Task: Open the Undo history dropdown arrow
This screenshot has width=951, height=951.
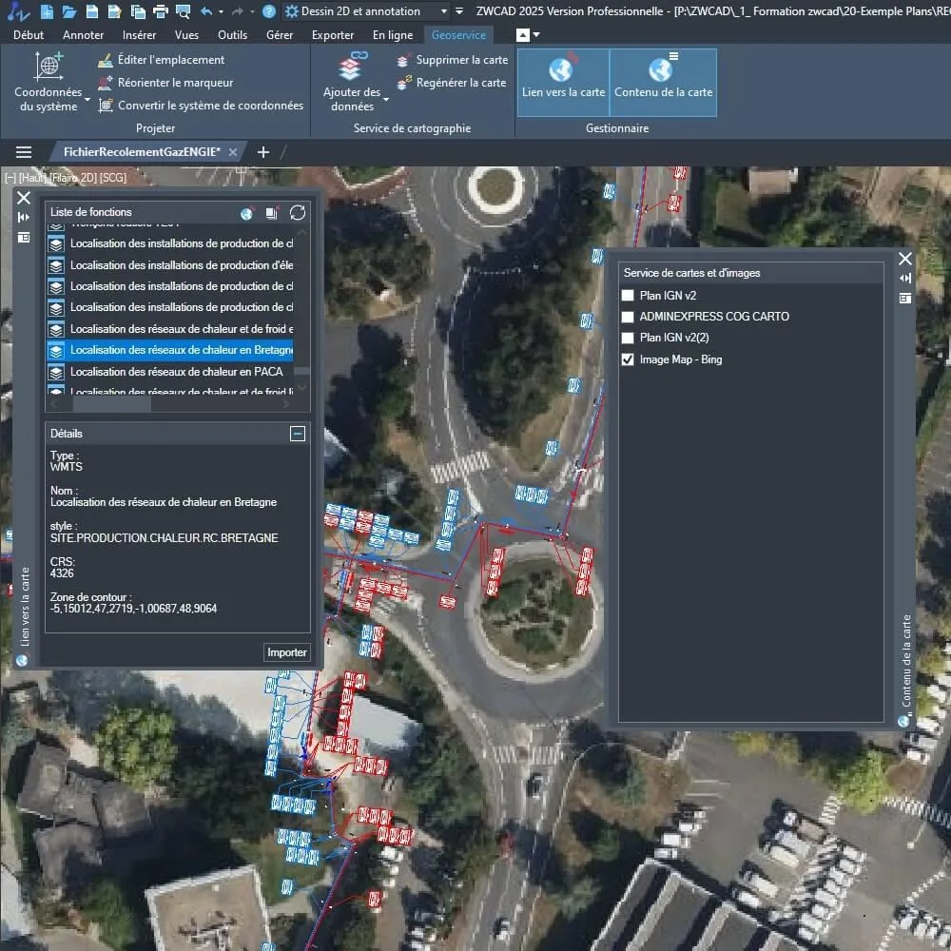Action: 221,11
